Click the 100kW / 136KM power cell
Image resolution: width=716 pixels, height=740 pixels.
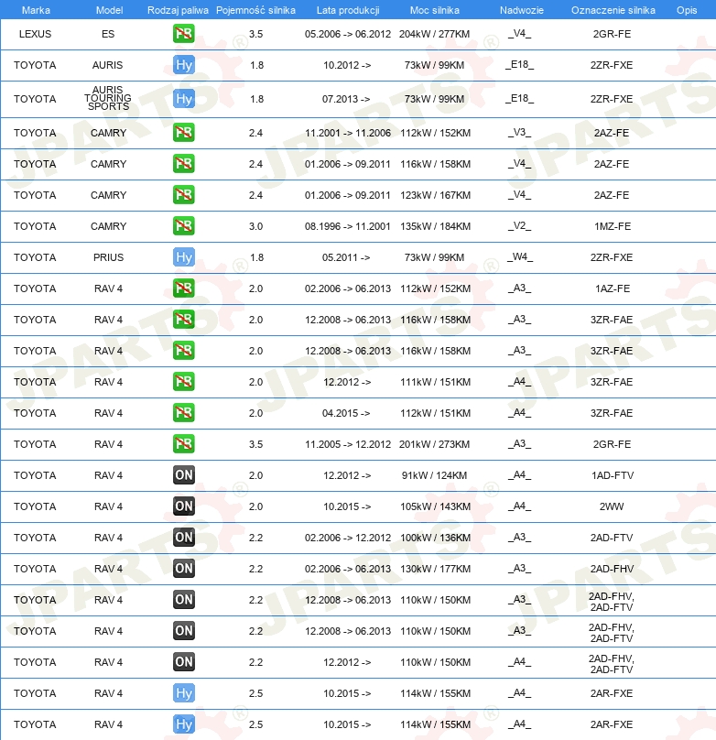[435, 538]
